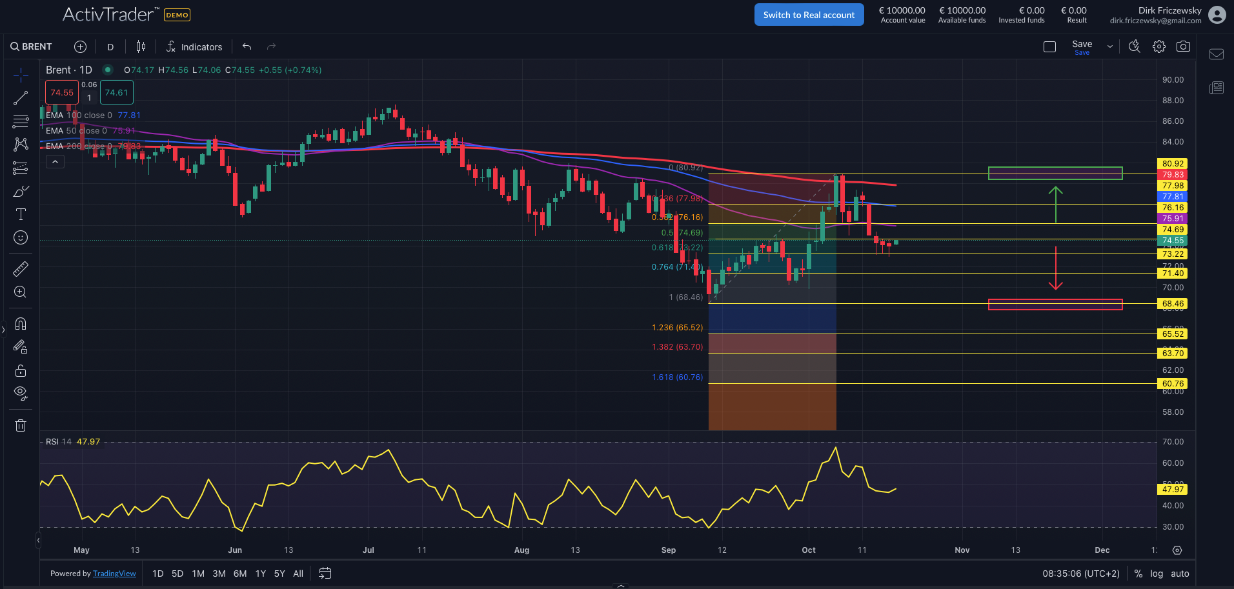Toggle lock all drawing tools
Viewport: 1234px width, 589px height.
(x=21, y=370)
